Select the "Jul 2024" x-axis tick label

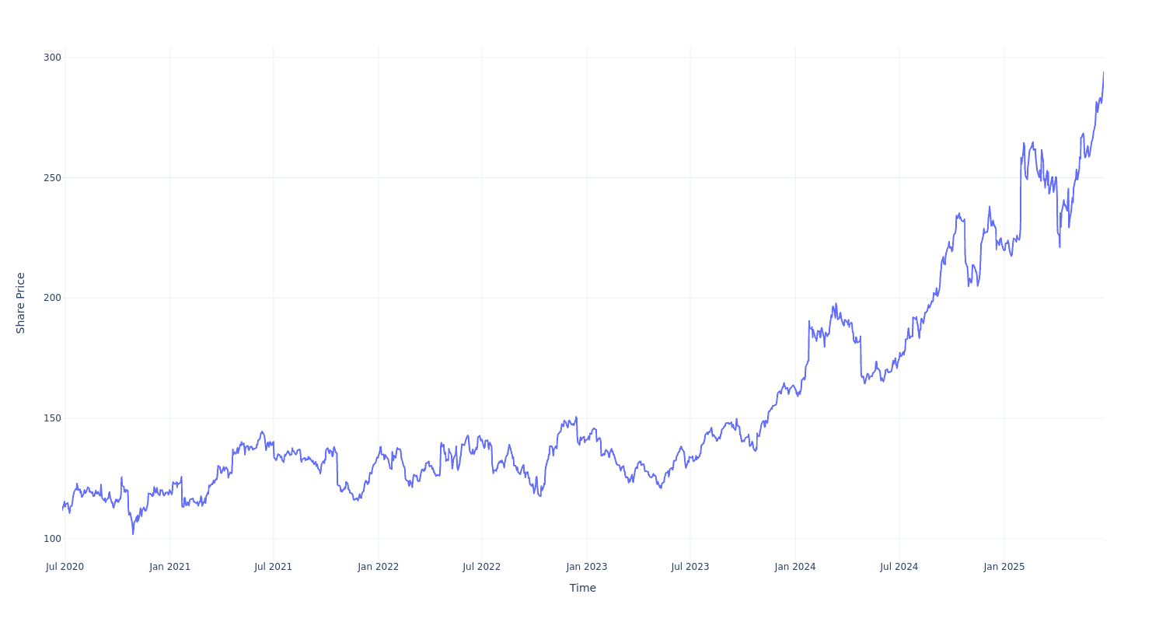click(x=899, y=567)
